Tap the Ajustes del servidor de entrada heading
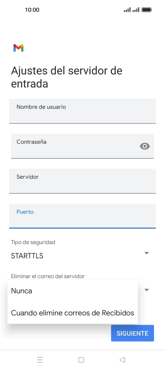 (x=67, y=77)
